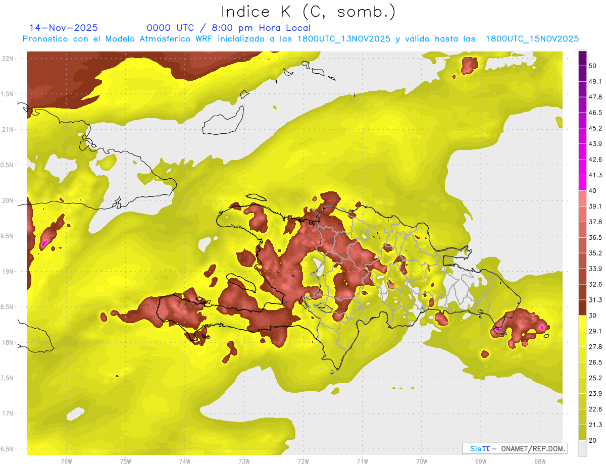606x468 pixels.
Task: Click the latitude label '19N'
Action: [8, 271]
